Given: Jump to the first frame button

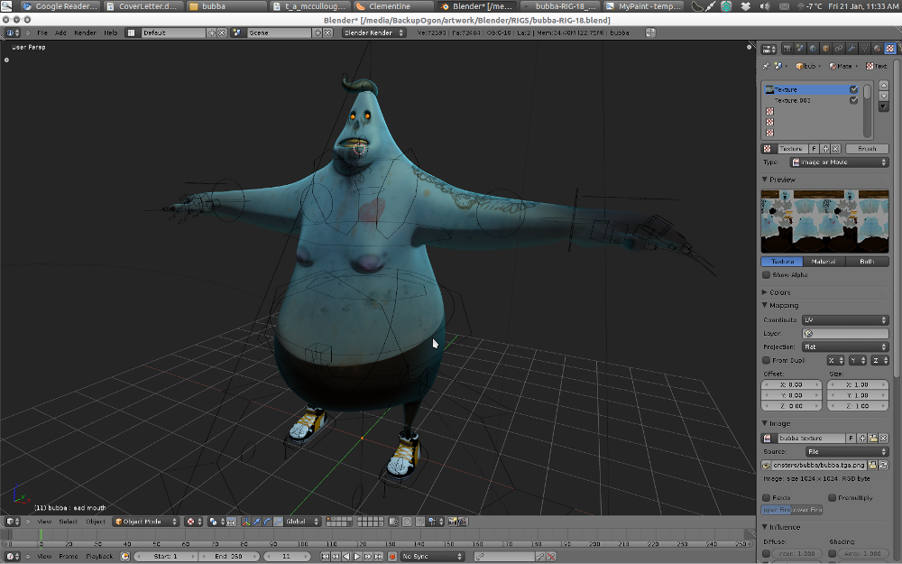Looking at the screenshot, I should [x=325, y=557].
